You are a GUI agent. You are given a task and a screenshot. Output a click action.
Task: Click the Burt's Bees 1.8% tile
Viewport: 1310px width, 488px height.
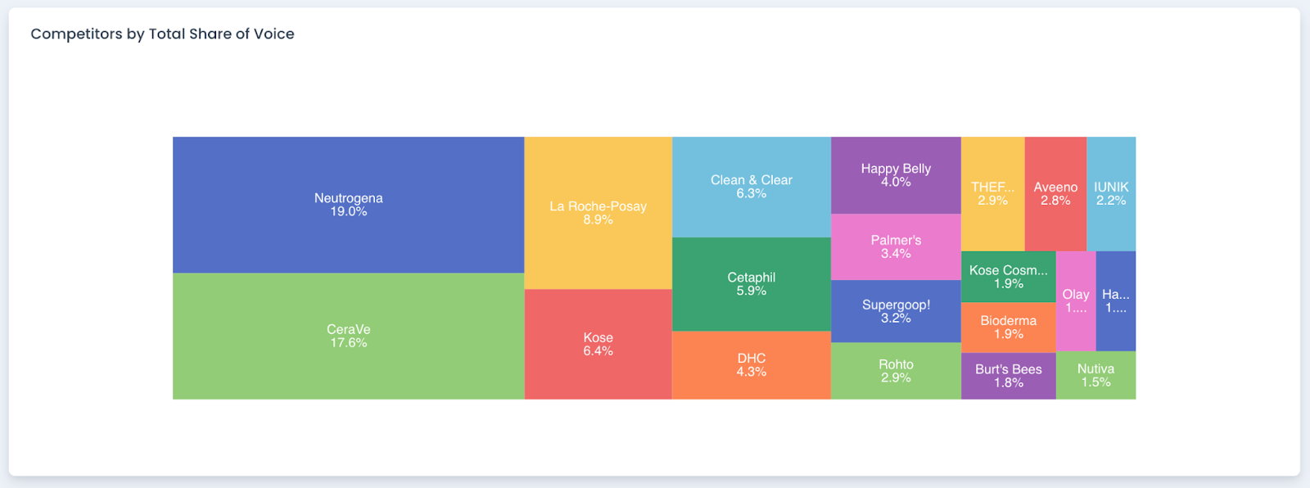tap(1008, 376)
